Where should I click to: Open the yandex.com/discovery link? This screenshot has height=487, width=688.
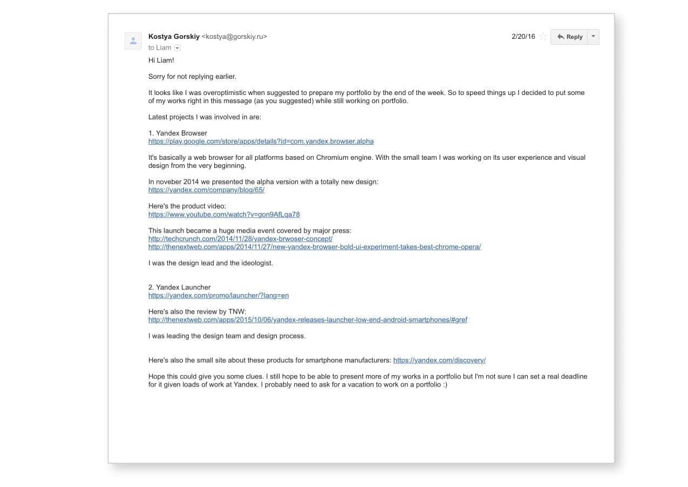[x=439, y=360]
